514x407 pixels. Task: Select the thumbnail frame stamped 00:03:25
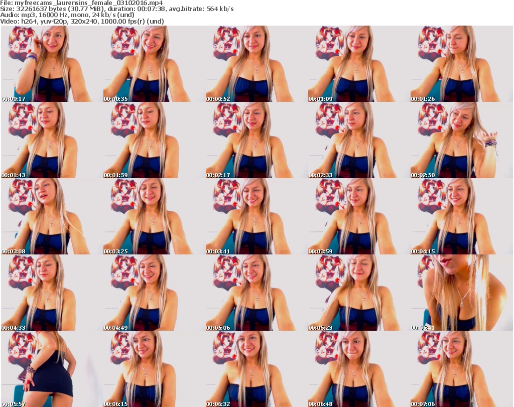(154, 217)
